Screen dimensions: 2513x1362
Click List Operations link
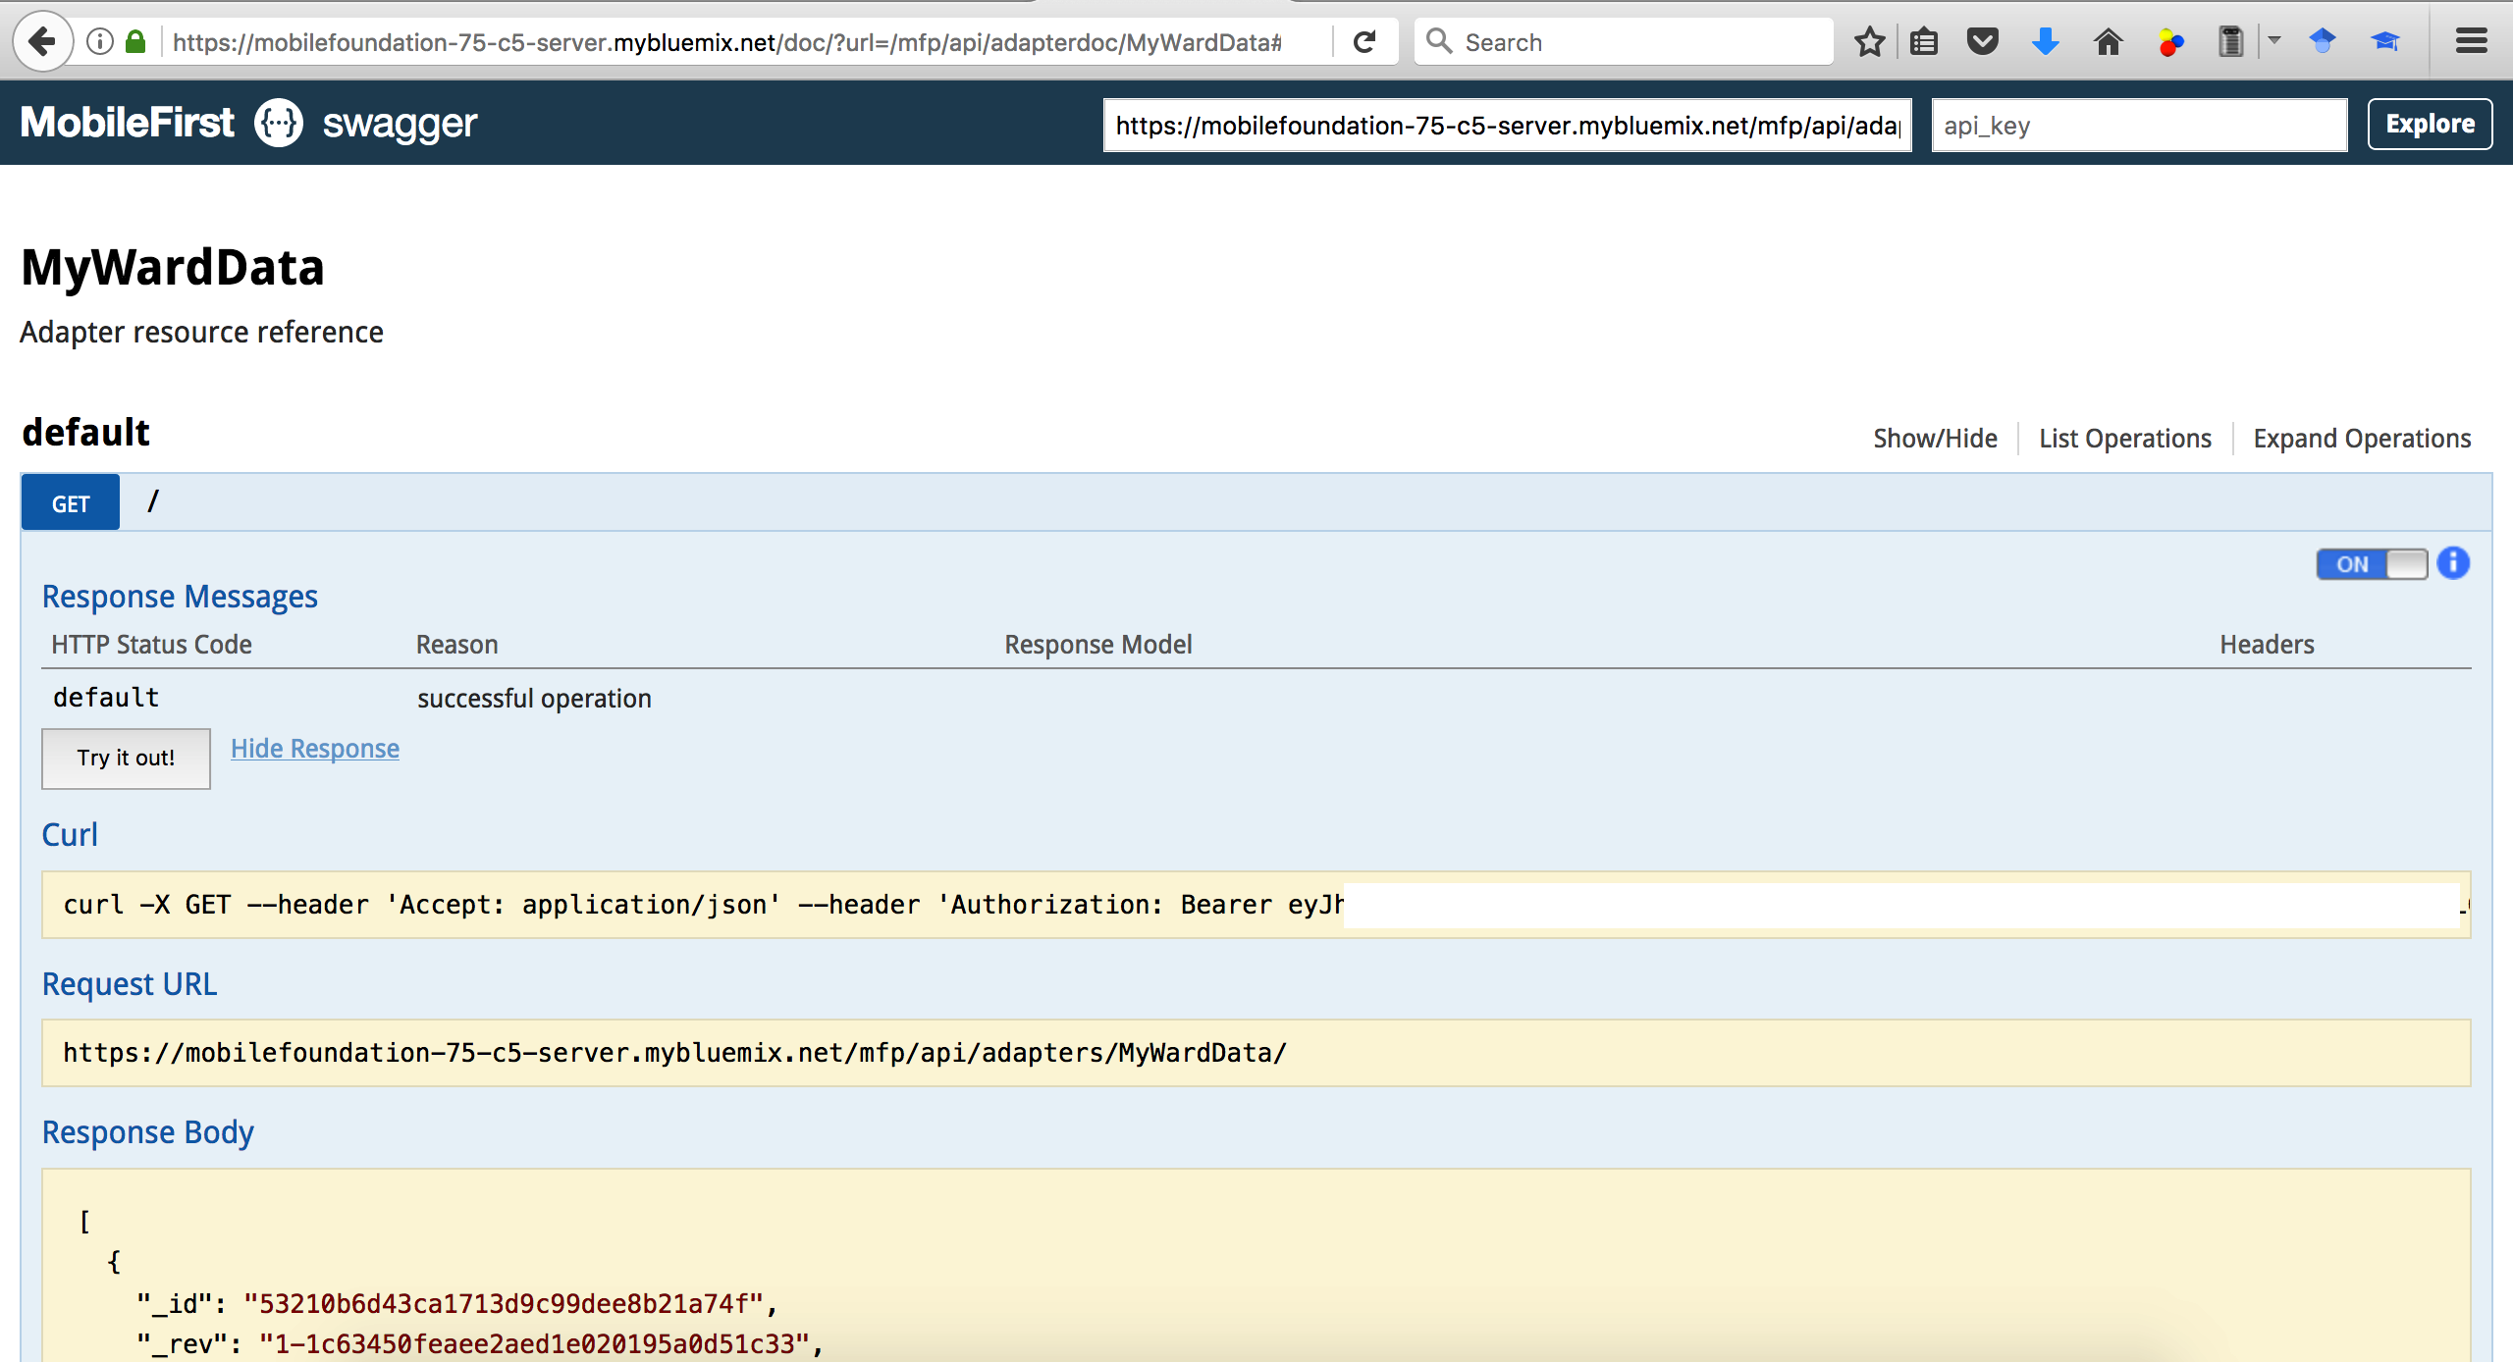click(x=2124, y=439)
